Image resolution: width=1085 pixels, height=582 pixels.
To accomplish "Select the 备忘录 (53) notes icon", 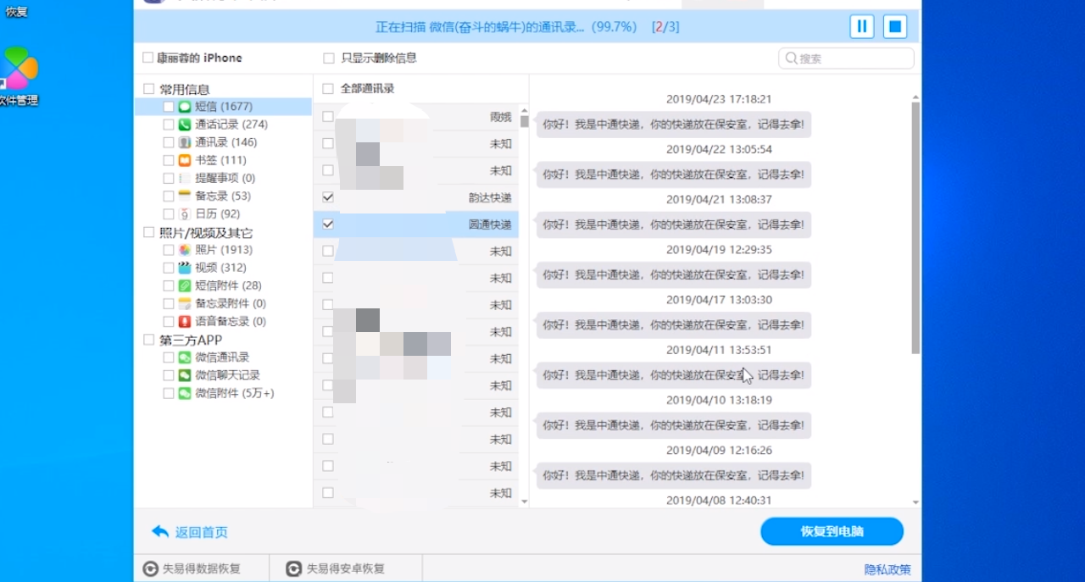I will 185,196.
